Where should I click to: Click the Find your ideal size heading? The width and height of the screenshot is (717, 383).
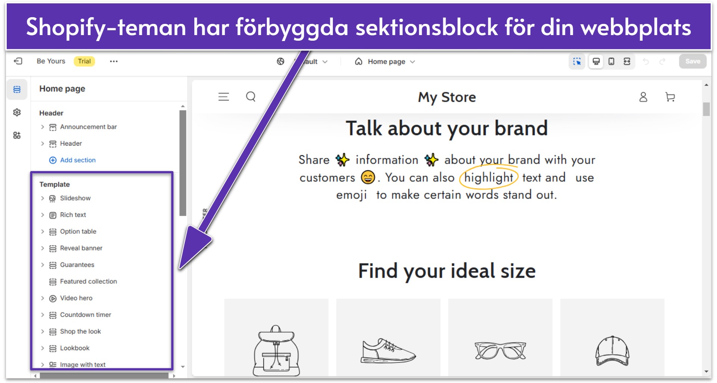click(447, 271)
